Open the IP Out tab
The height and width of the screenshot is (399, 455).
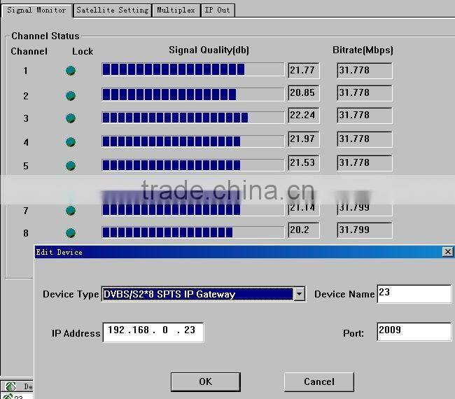point(218,10)
